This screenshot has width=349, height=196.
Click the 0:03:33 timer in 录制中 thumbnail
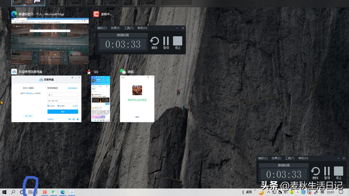pyautogui.click(x=123, y=44)
